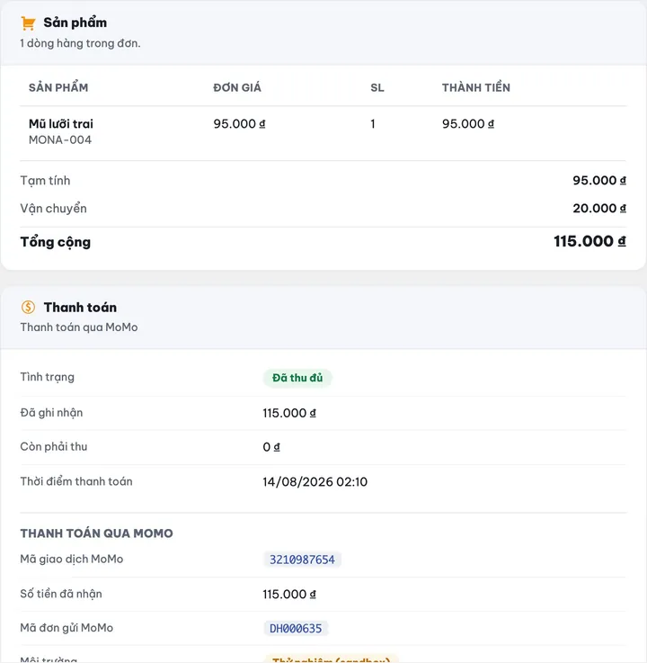Click the Tổng cộng amount 115.000 ₫
The image size is (647, 663).
(x=590, y=241)
